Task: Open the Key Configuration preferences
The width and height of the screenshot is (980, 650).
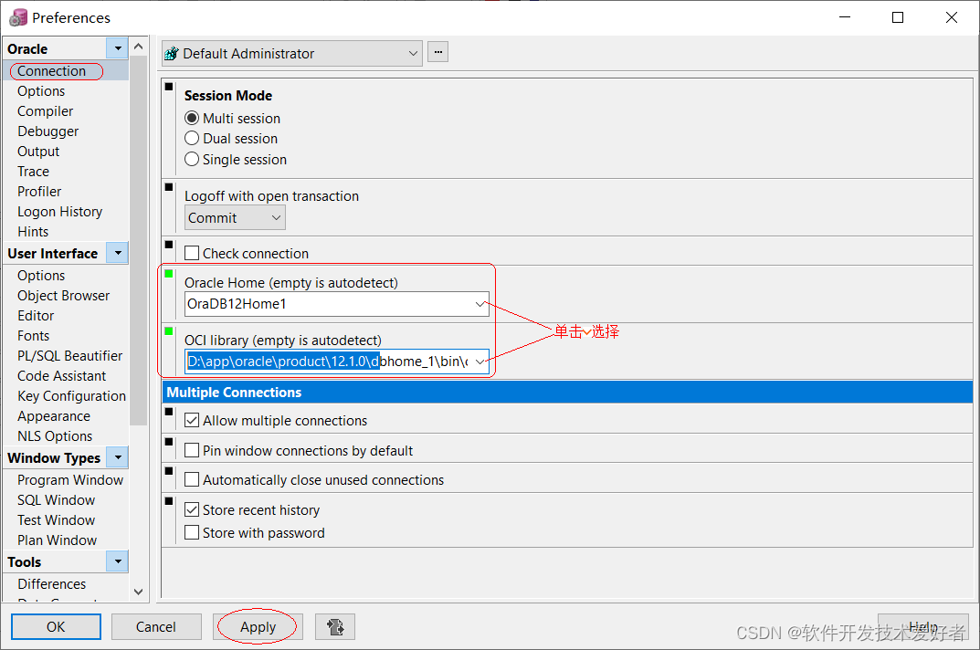Action: click(x=72, y=396)
